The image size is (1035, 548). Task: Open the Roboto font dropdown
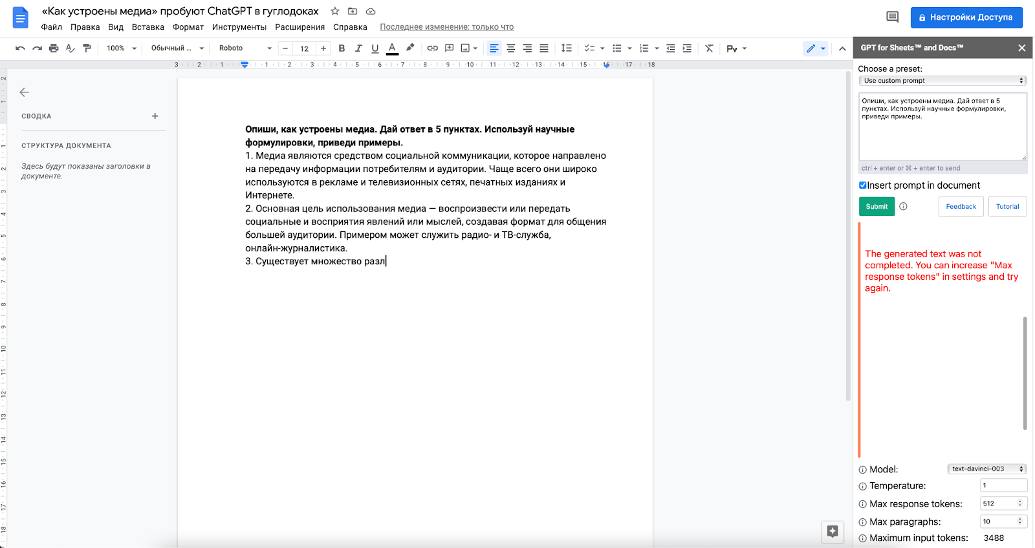(x=245, y=48)
